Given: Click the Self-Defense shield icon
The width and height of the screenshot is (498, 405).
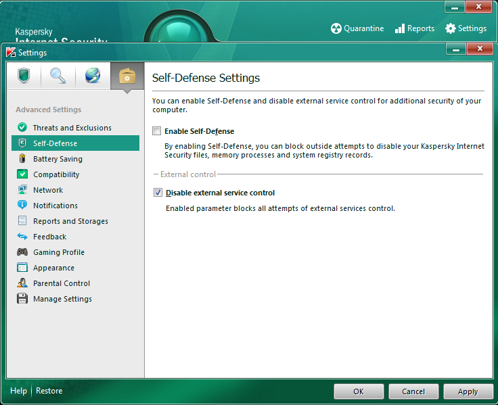Looking at the screenshot, I should [22, 143].
